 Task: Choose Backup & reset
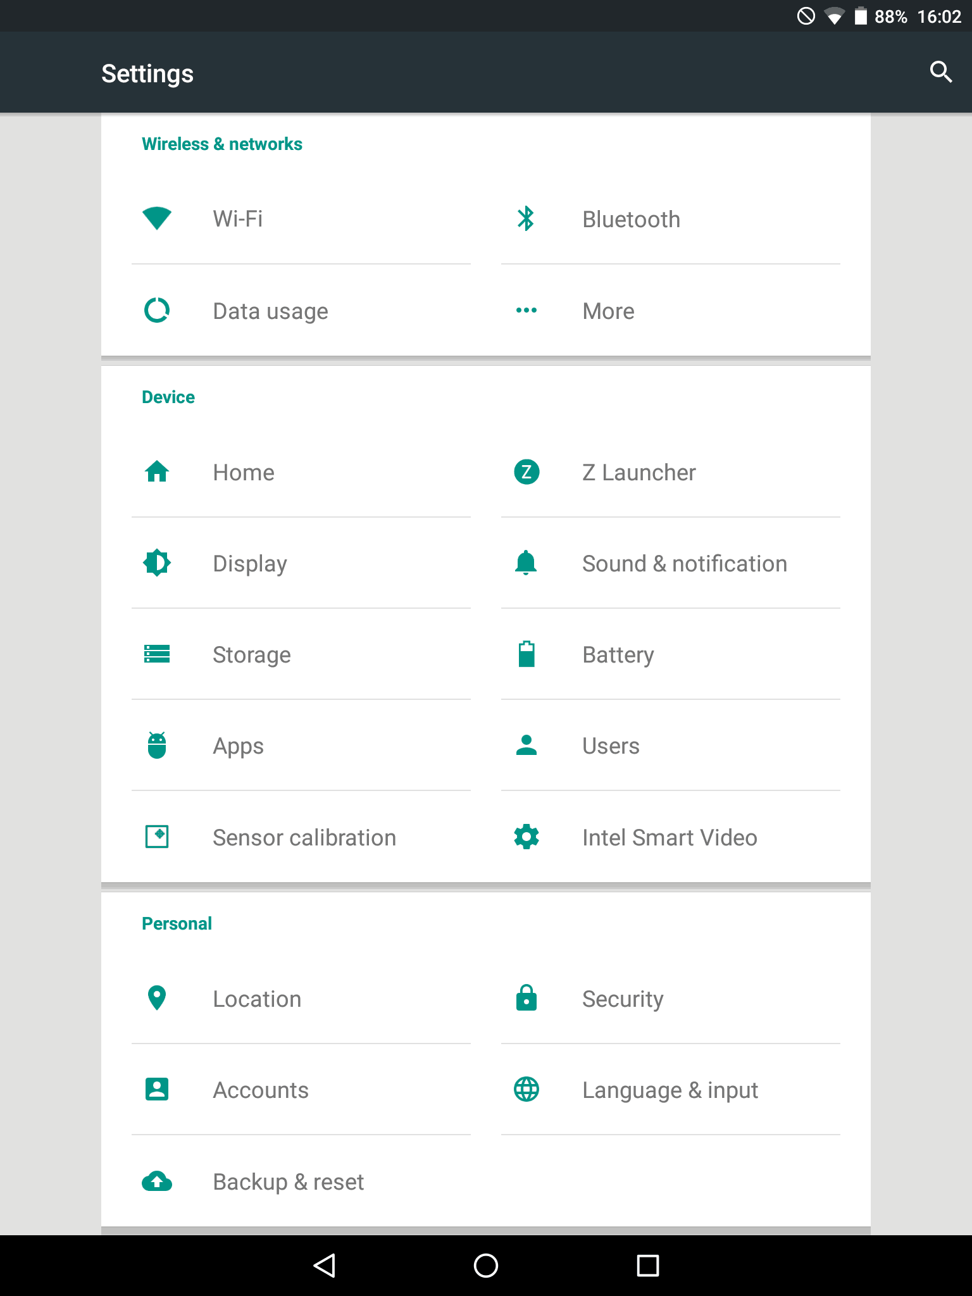289,1181
